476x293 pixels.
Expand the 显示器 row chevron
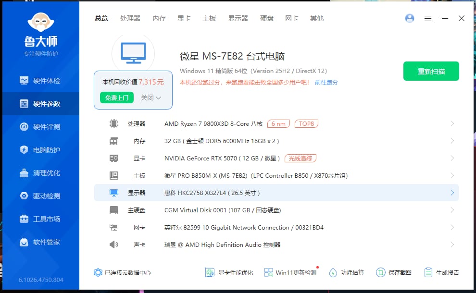[x=452, y=193]
